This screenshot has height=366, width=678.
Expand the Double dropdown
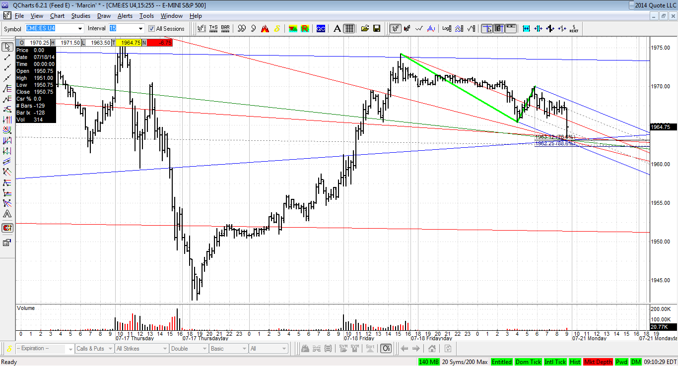click(x=204, y=349)
